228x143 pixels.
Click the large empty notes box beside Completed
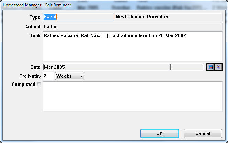[x=132, y=96]
